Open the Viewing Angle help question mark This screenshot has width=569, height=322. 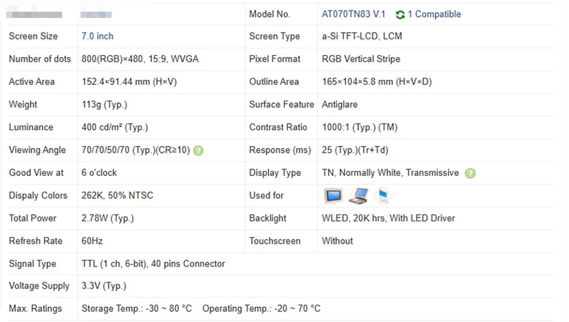point(199,151)
